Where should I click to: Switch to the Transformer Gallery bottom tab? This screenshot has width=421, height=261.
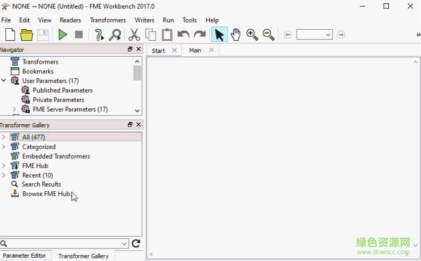point(84,256)
